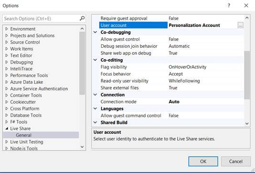Expand the Text Editor node
The image size is (255, 173).
click(x=7, y=55)
